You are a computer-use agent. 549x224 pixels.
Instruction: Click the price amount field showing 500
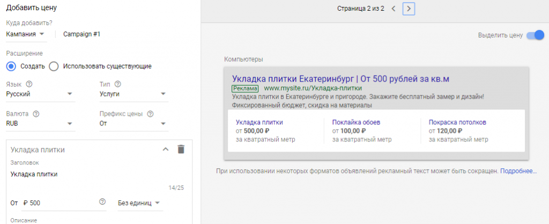(x=64, y=203)
